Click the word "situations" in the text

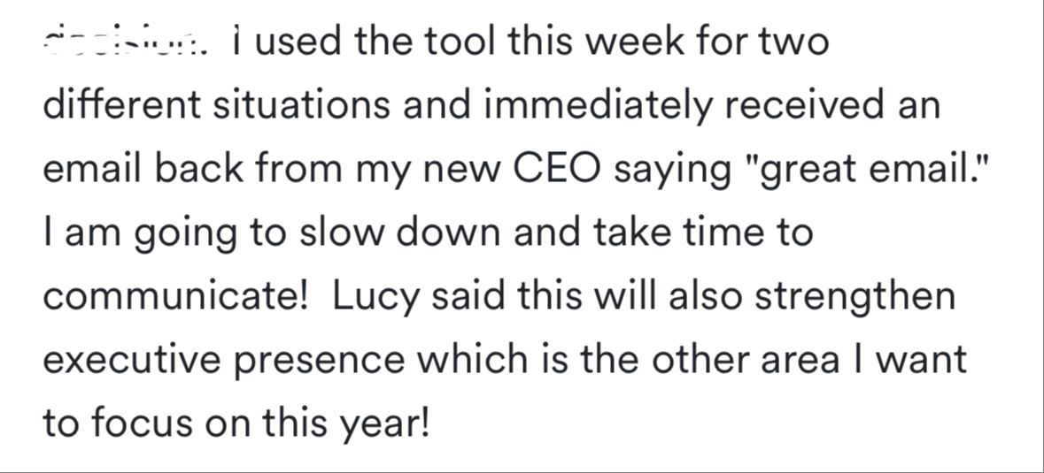[x=301, y=106]
